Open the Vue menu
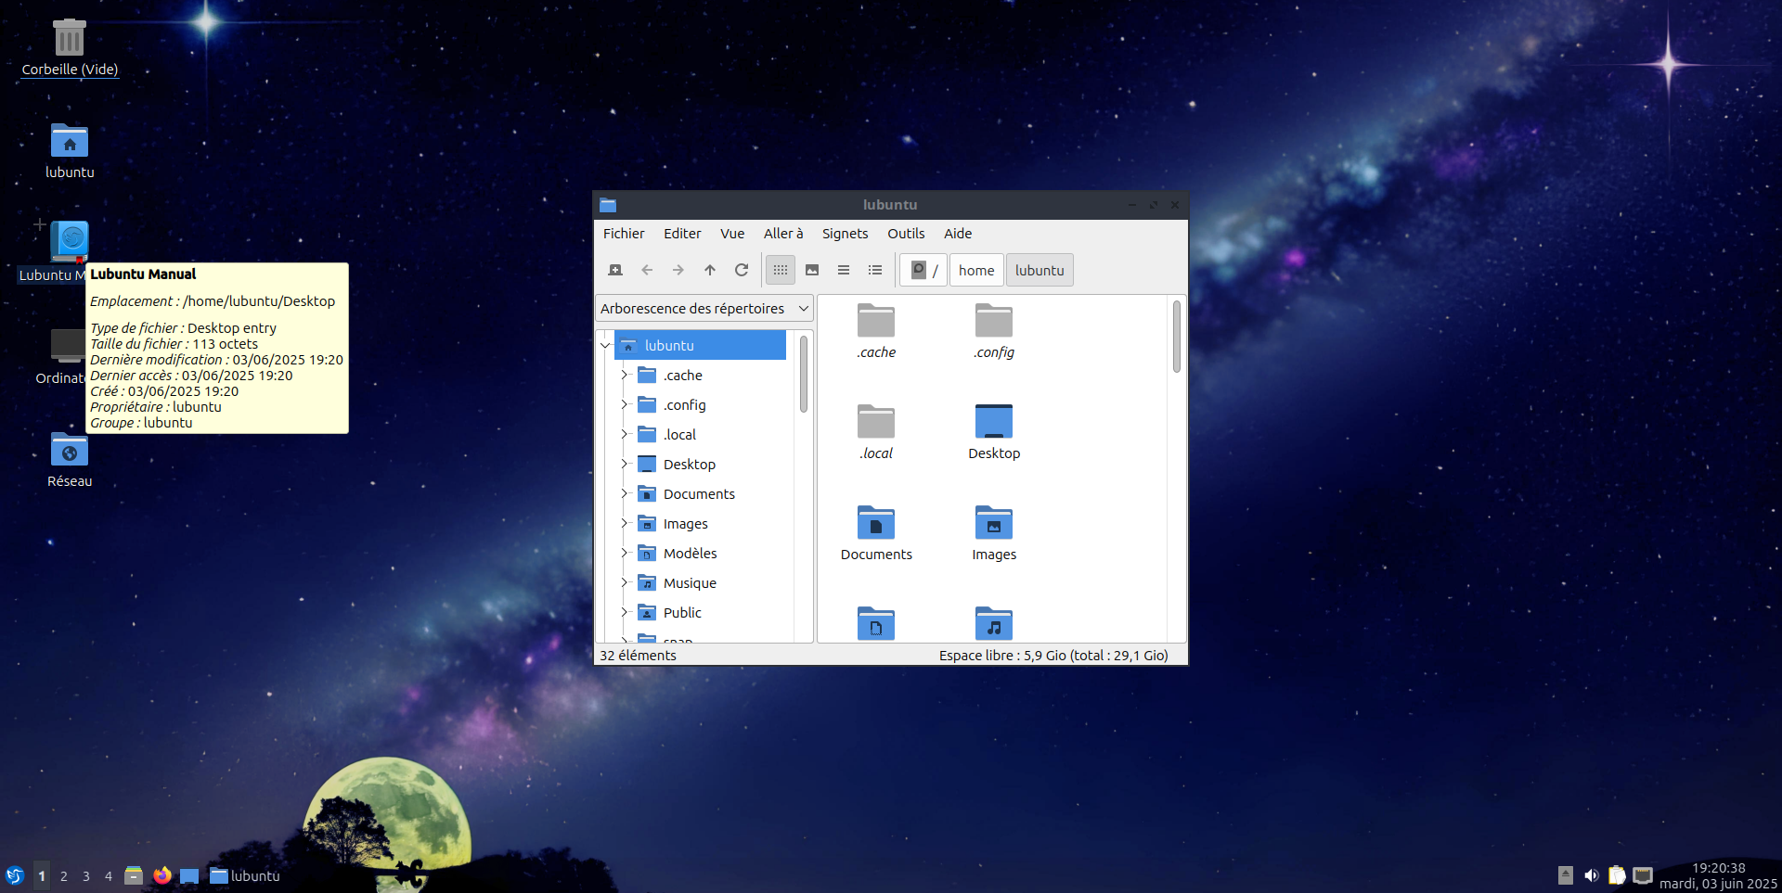This screenshot has width=1782, height=893. click(x=732, y=234)
